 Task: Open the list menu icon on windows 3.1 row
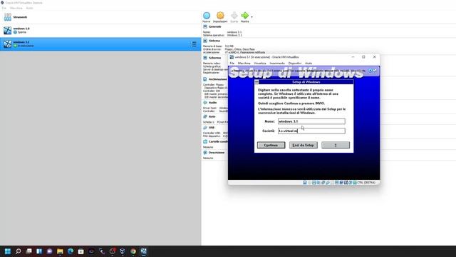[x=194, y=44]
